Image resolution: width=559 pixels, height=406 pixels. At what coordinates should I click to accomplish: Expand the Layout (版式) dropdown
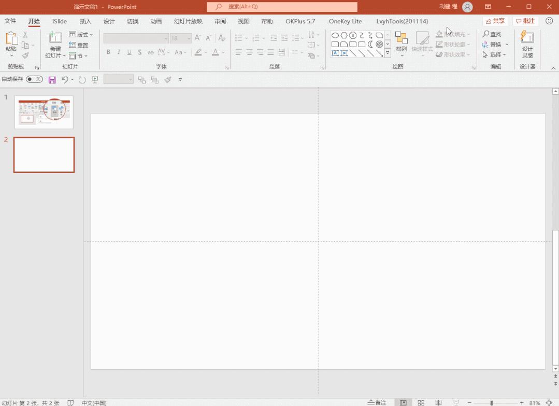(x=81, y=35)
